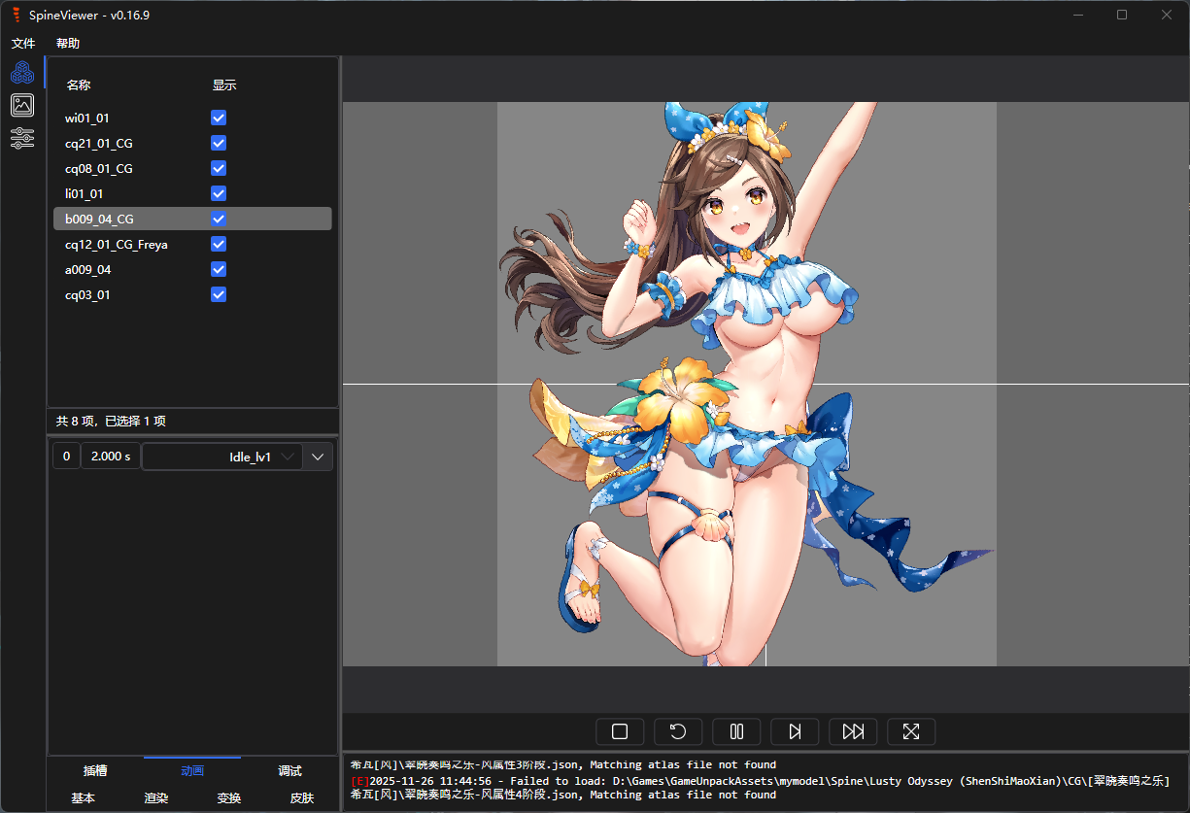This screenshot has width=1190, height=813.
Task: Open the Idle_lv1 animation dropdown
Action: click(x=222, y=457)
